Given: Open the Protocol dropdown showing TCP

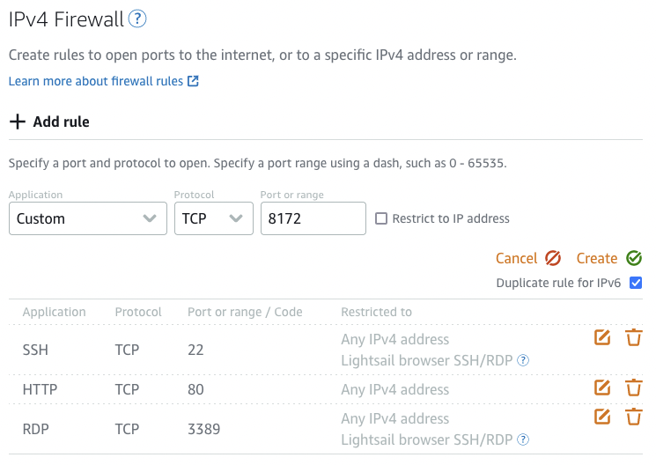Looking at the screenshot, I should coord(214,218).
